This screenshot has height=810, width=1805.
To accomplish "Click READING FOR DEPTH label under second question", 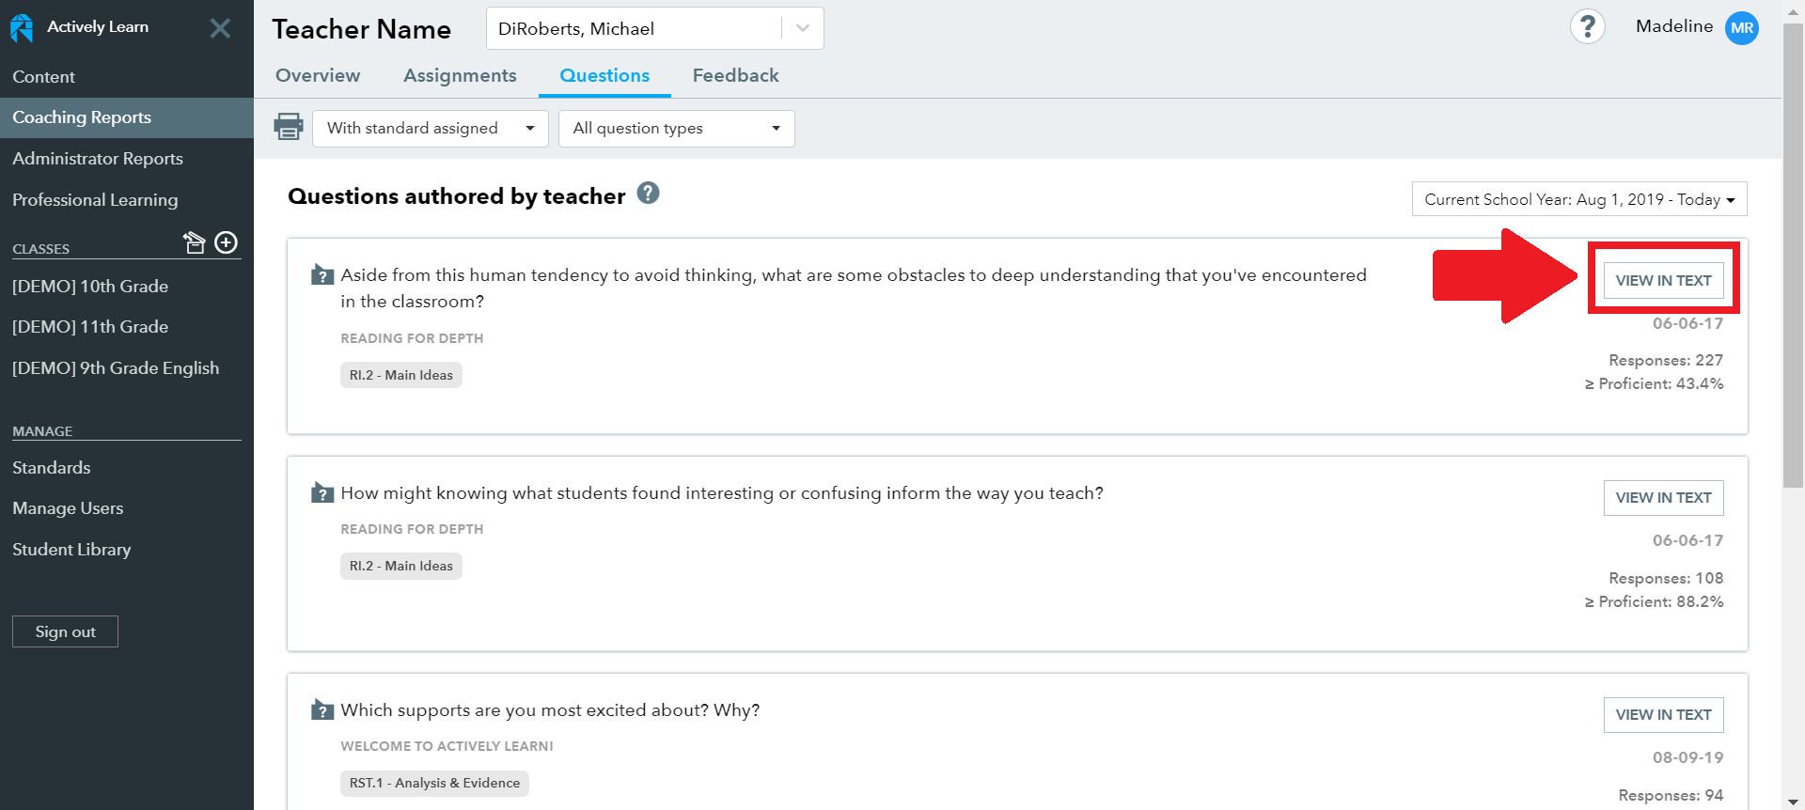I will [x=412, y=529].
